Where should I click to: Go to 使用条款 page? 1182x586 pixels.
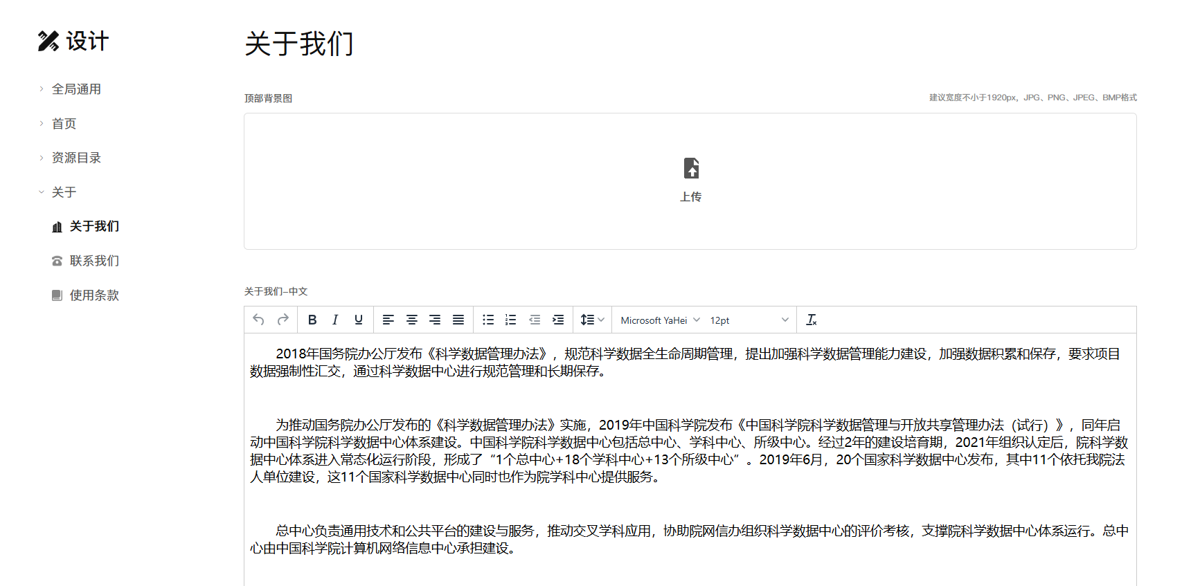click(x=94, y=295)
